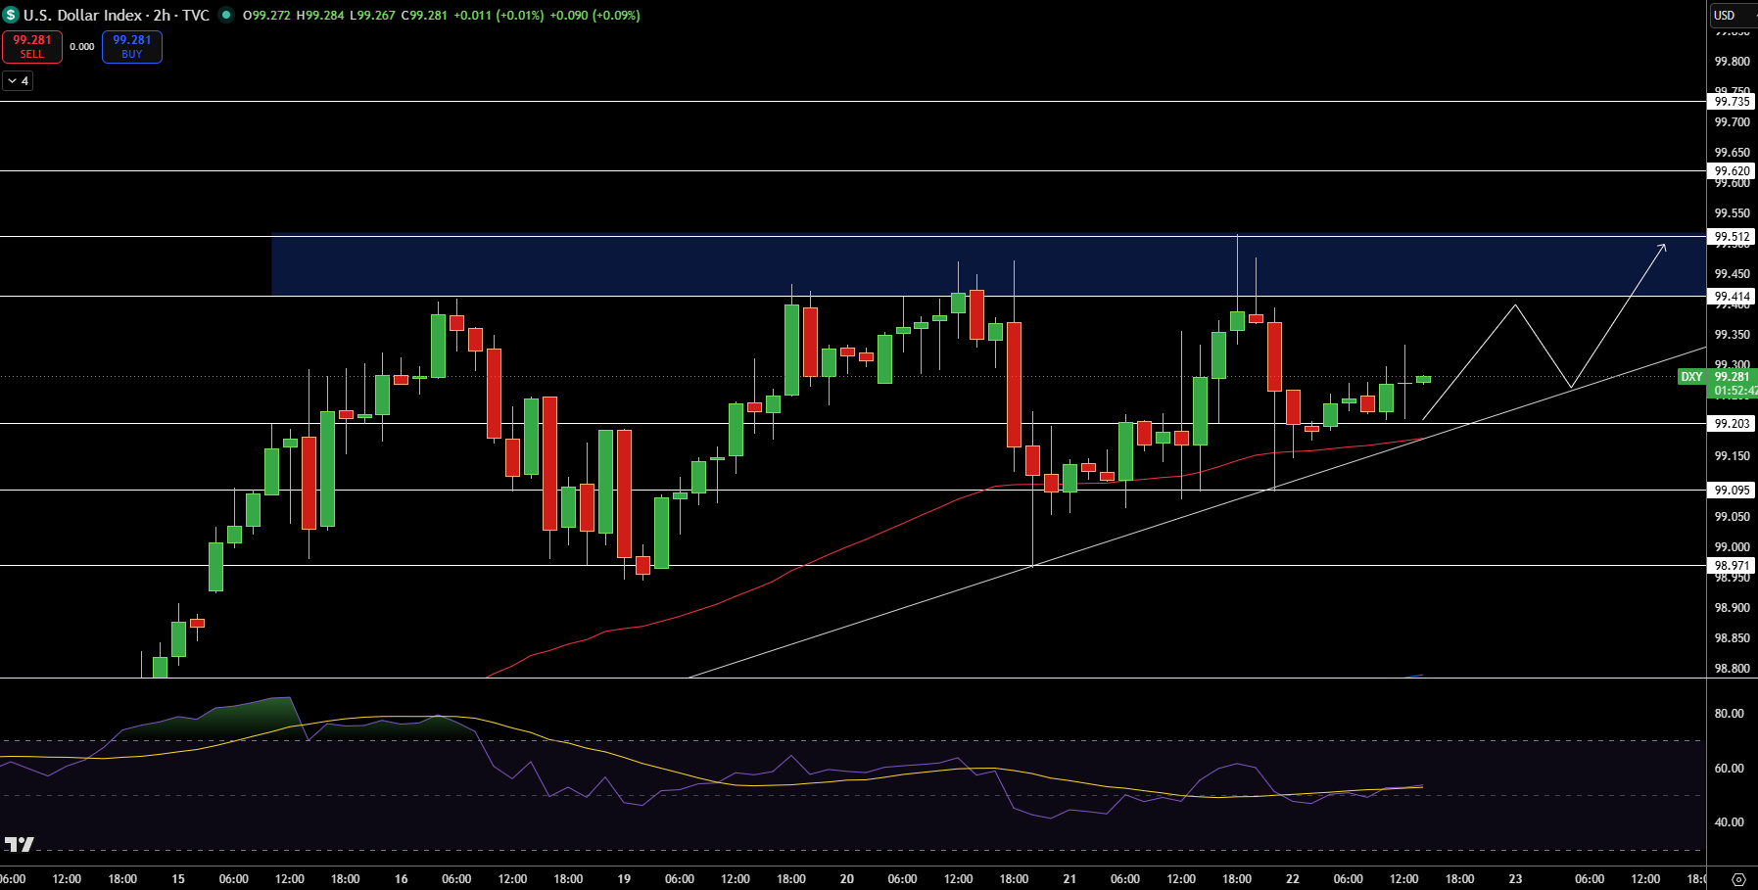
Task: Select the 99.620 price line label
Action: tap(1732, 170)
